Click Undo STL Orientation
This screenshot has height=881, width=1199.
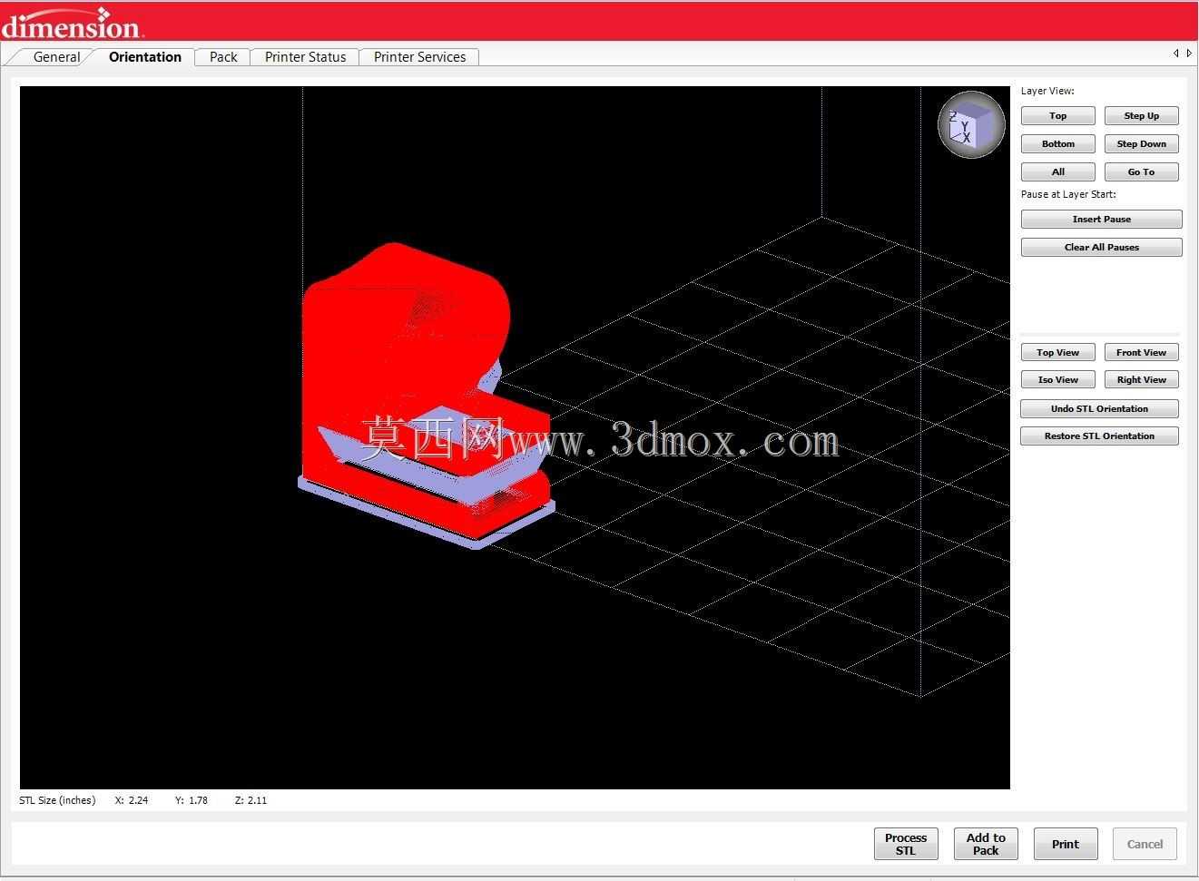click(1100, 409)
